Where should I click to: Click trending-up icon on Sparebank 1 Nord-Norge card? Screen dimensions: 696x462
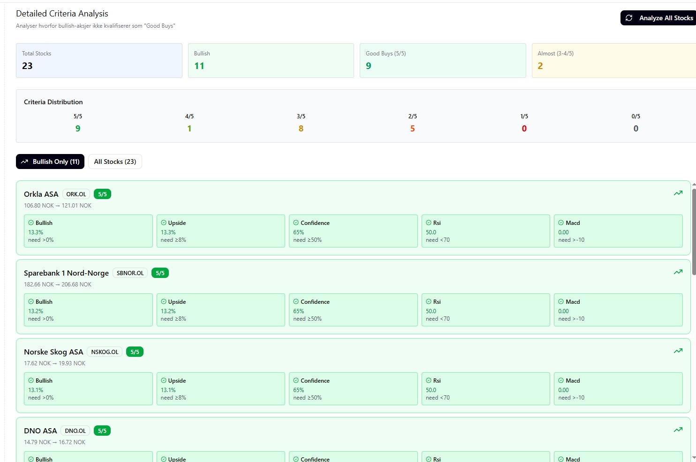(678, 272)
